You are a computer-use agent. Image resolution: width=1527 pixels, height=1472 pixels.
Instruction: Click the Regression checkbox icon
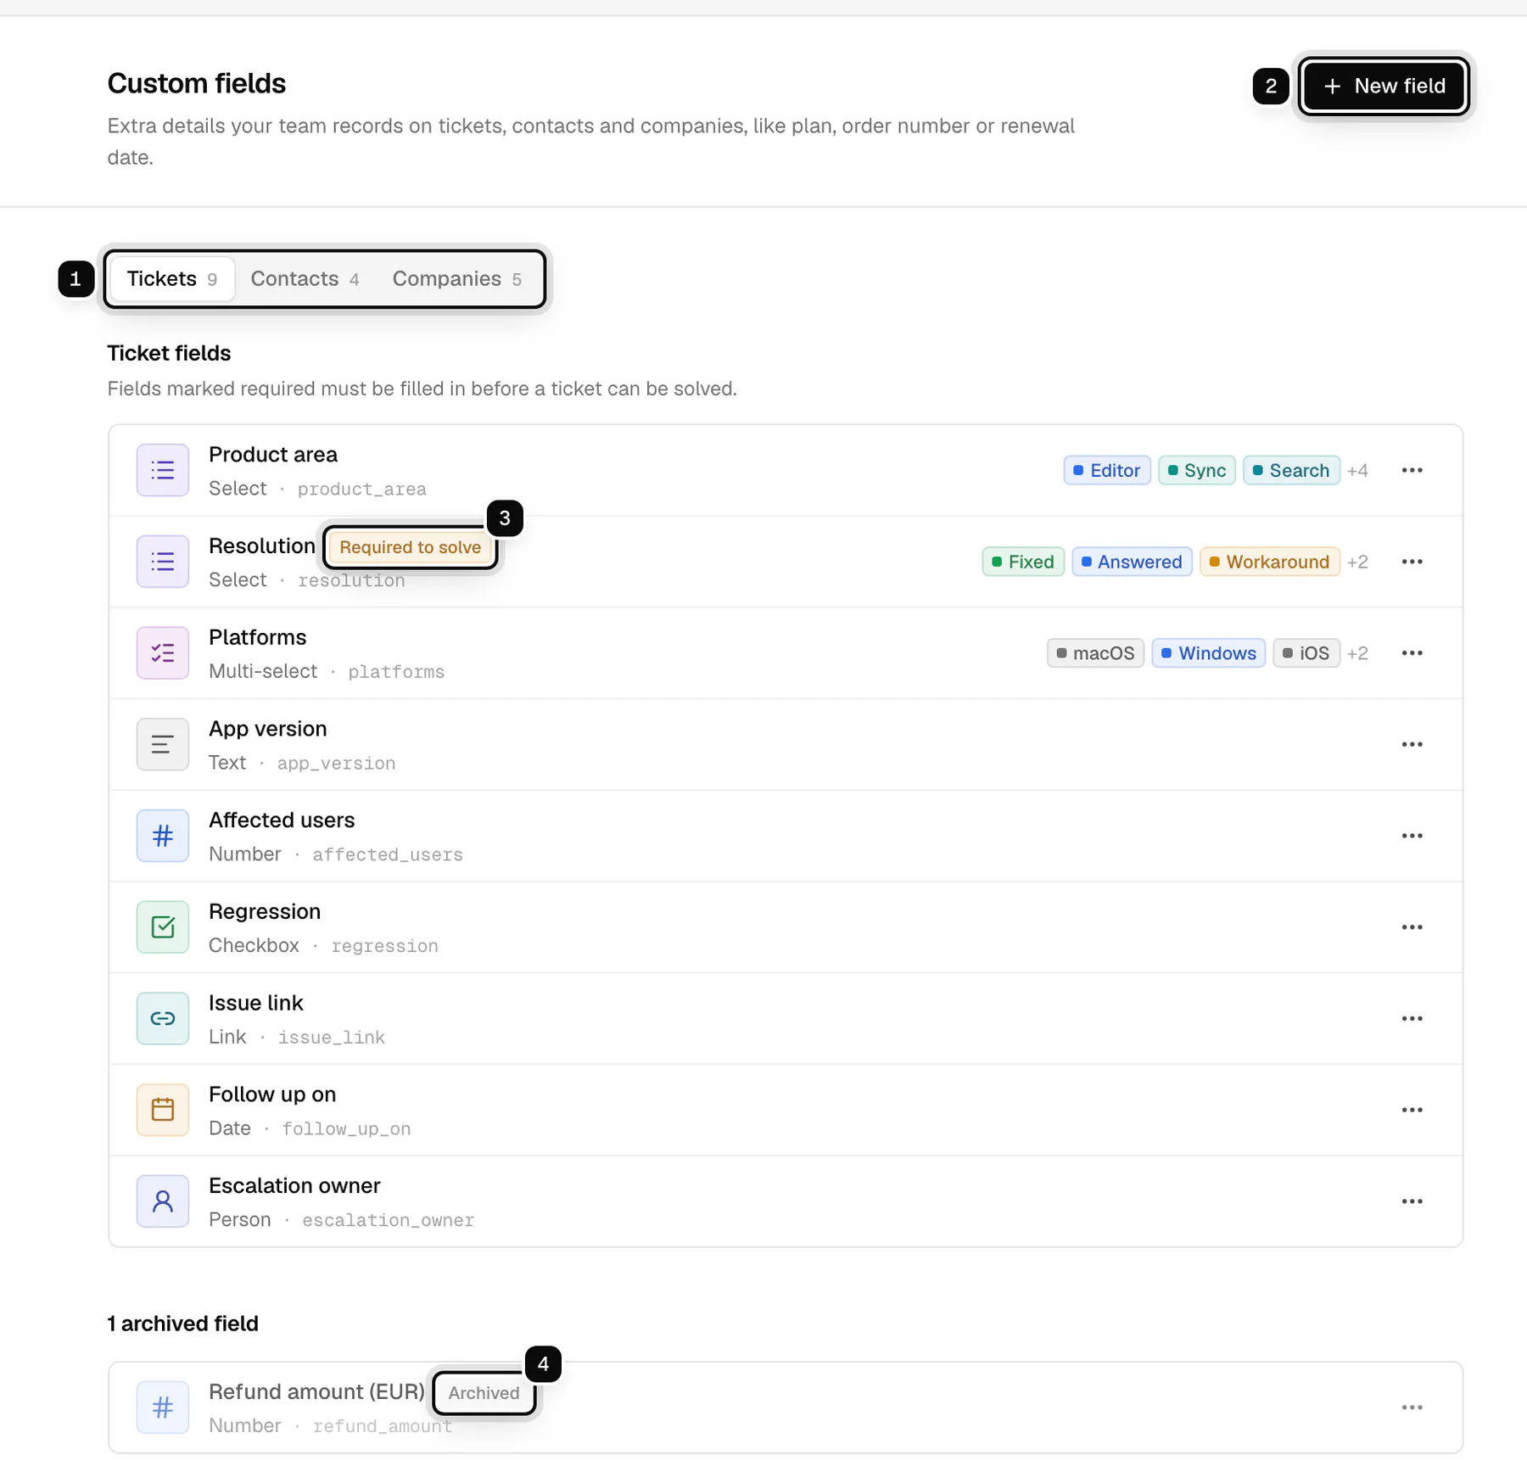pyautogui.click(x=162, y=927)
